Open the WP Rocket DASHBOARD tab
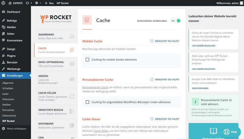This screenshot has height=139, width=244. (56, 36)
